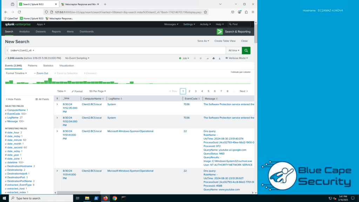
Task: Launch PowerShell from the taskbar
Action: (96, 198)
